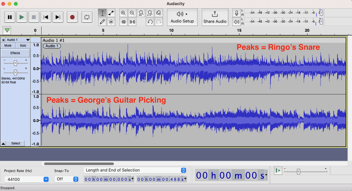Collapse the track with bottom arrow
Image resolution: width=352 pixels, height=191 pixels.
[3, 144]
